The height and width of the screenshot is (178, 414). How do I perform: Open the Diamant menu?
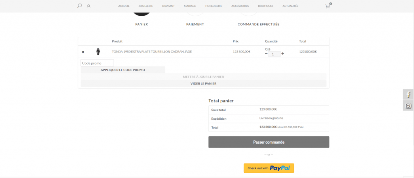point(169,6)
